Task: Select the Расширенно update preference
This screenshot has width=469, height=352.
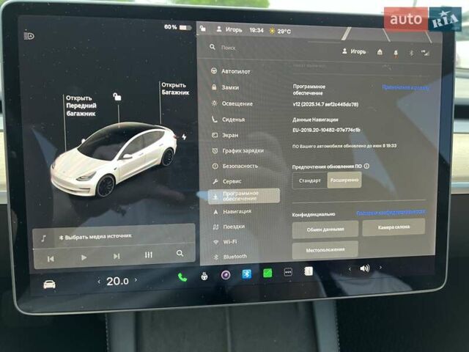Action: pos(344,180)
